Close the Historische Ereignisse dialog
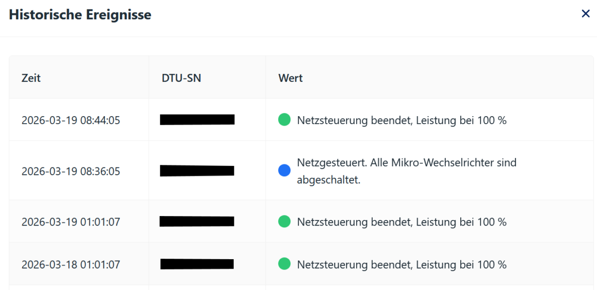The height and width of the screenshot is (290, 597). (x=586, y=13)
